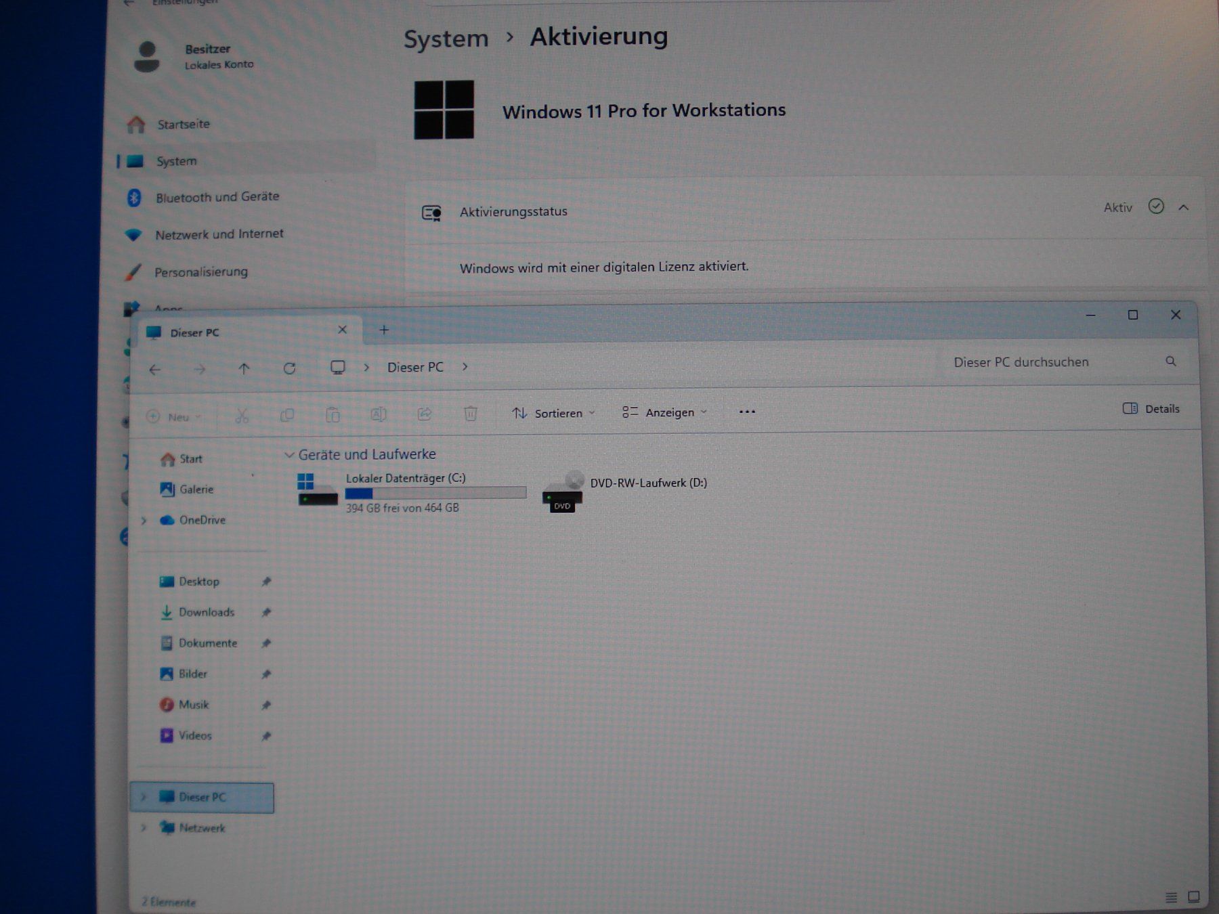This screenshot has width=1219, height=914.
Task: Click the pin icon next to Musik
Action: [266, 705]
